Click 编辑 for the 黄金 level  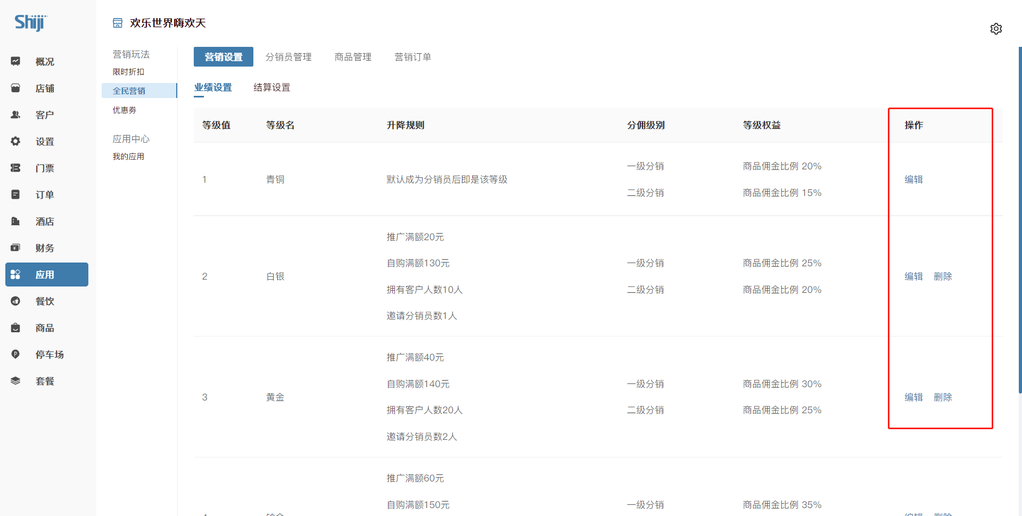(x=914, y=397)
